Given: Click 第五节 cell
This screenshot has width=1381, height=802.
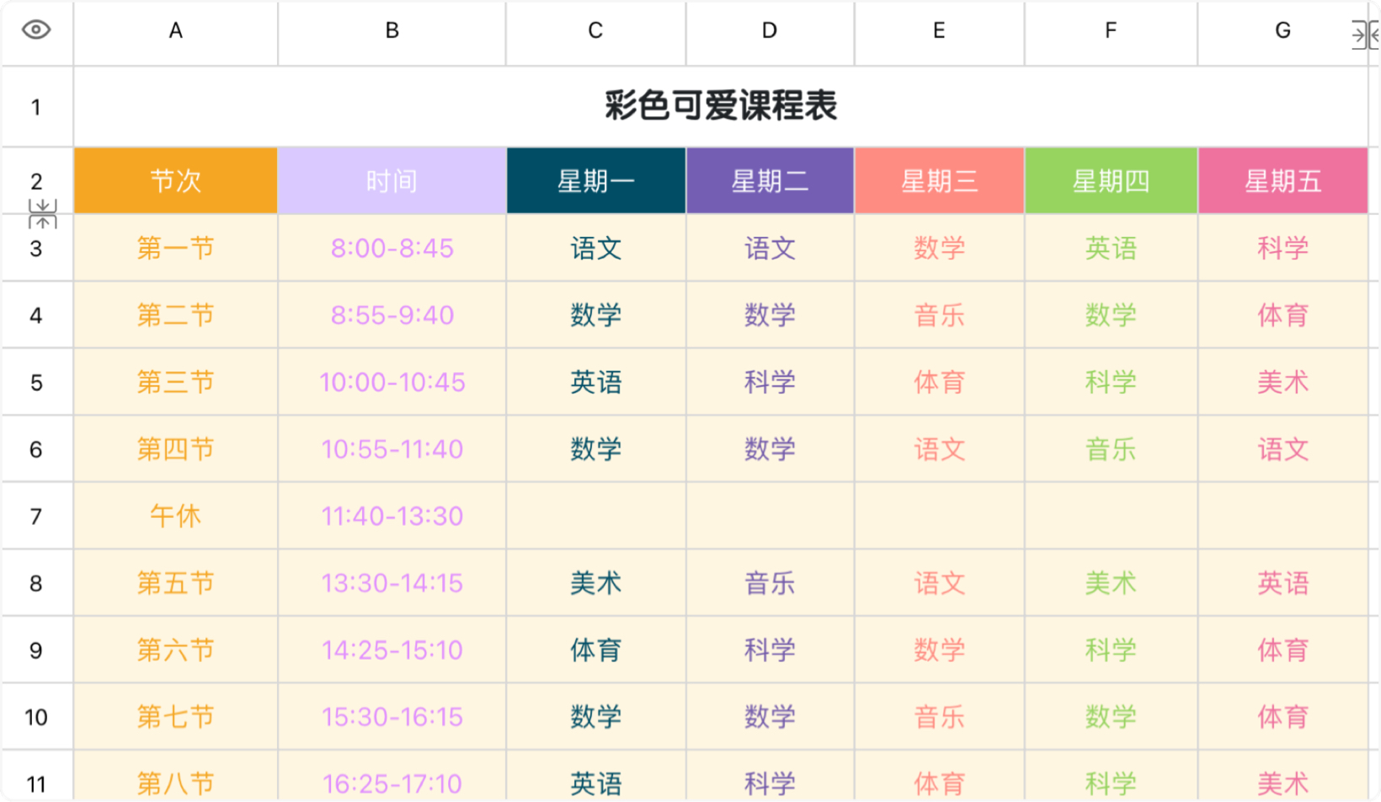Looking at the screenshot, I should click(x=175, y=583).
